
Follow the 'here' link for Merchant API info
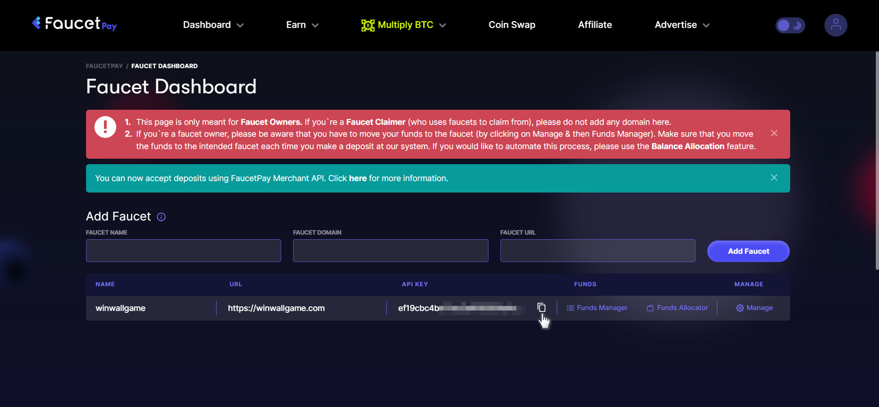coord(358,178)
